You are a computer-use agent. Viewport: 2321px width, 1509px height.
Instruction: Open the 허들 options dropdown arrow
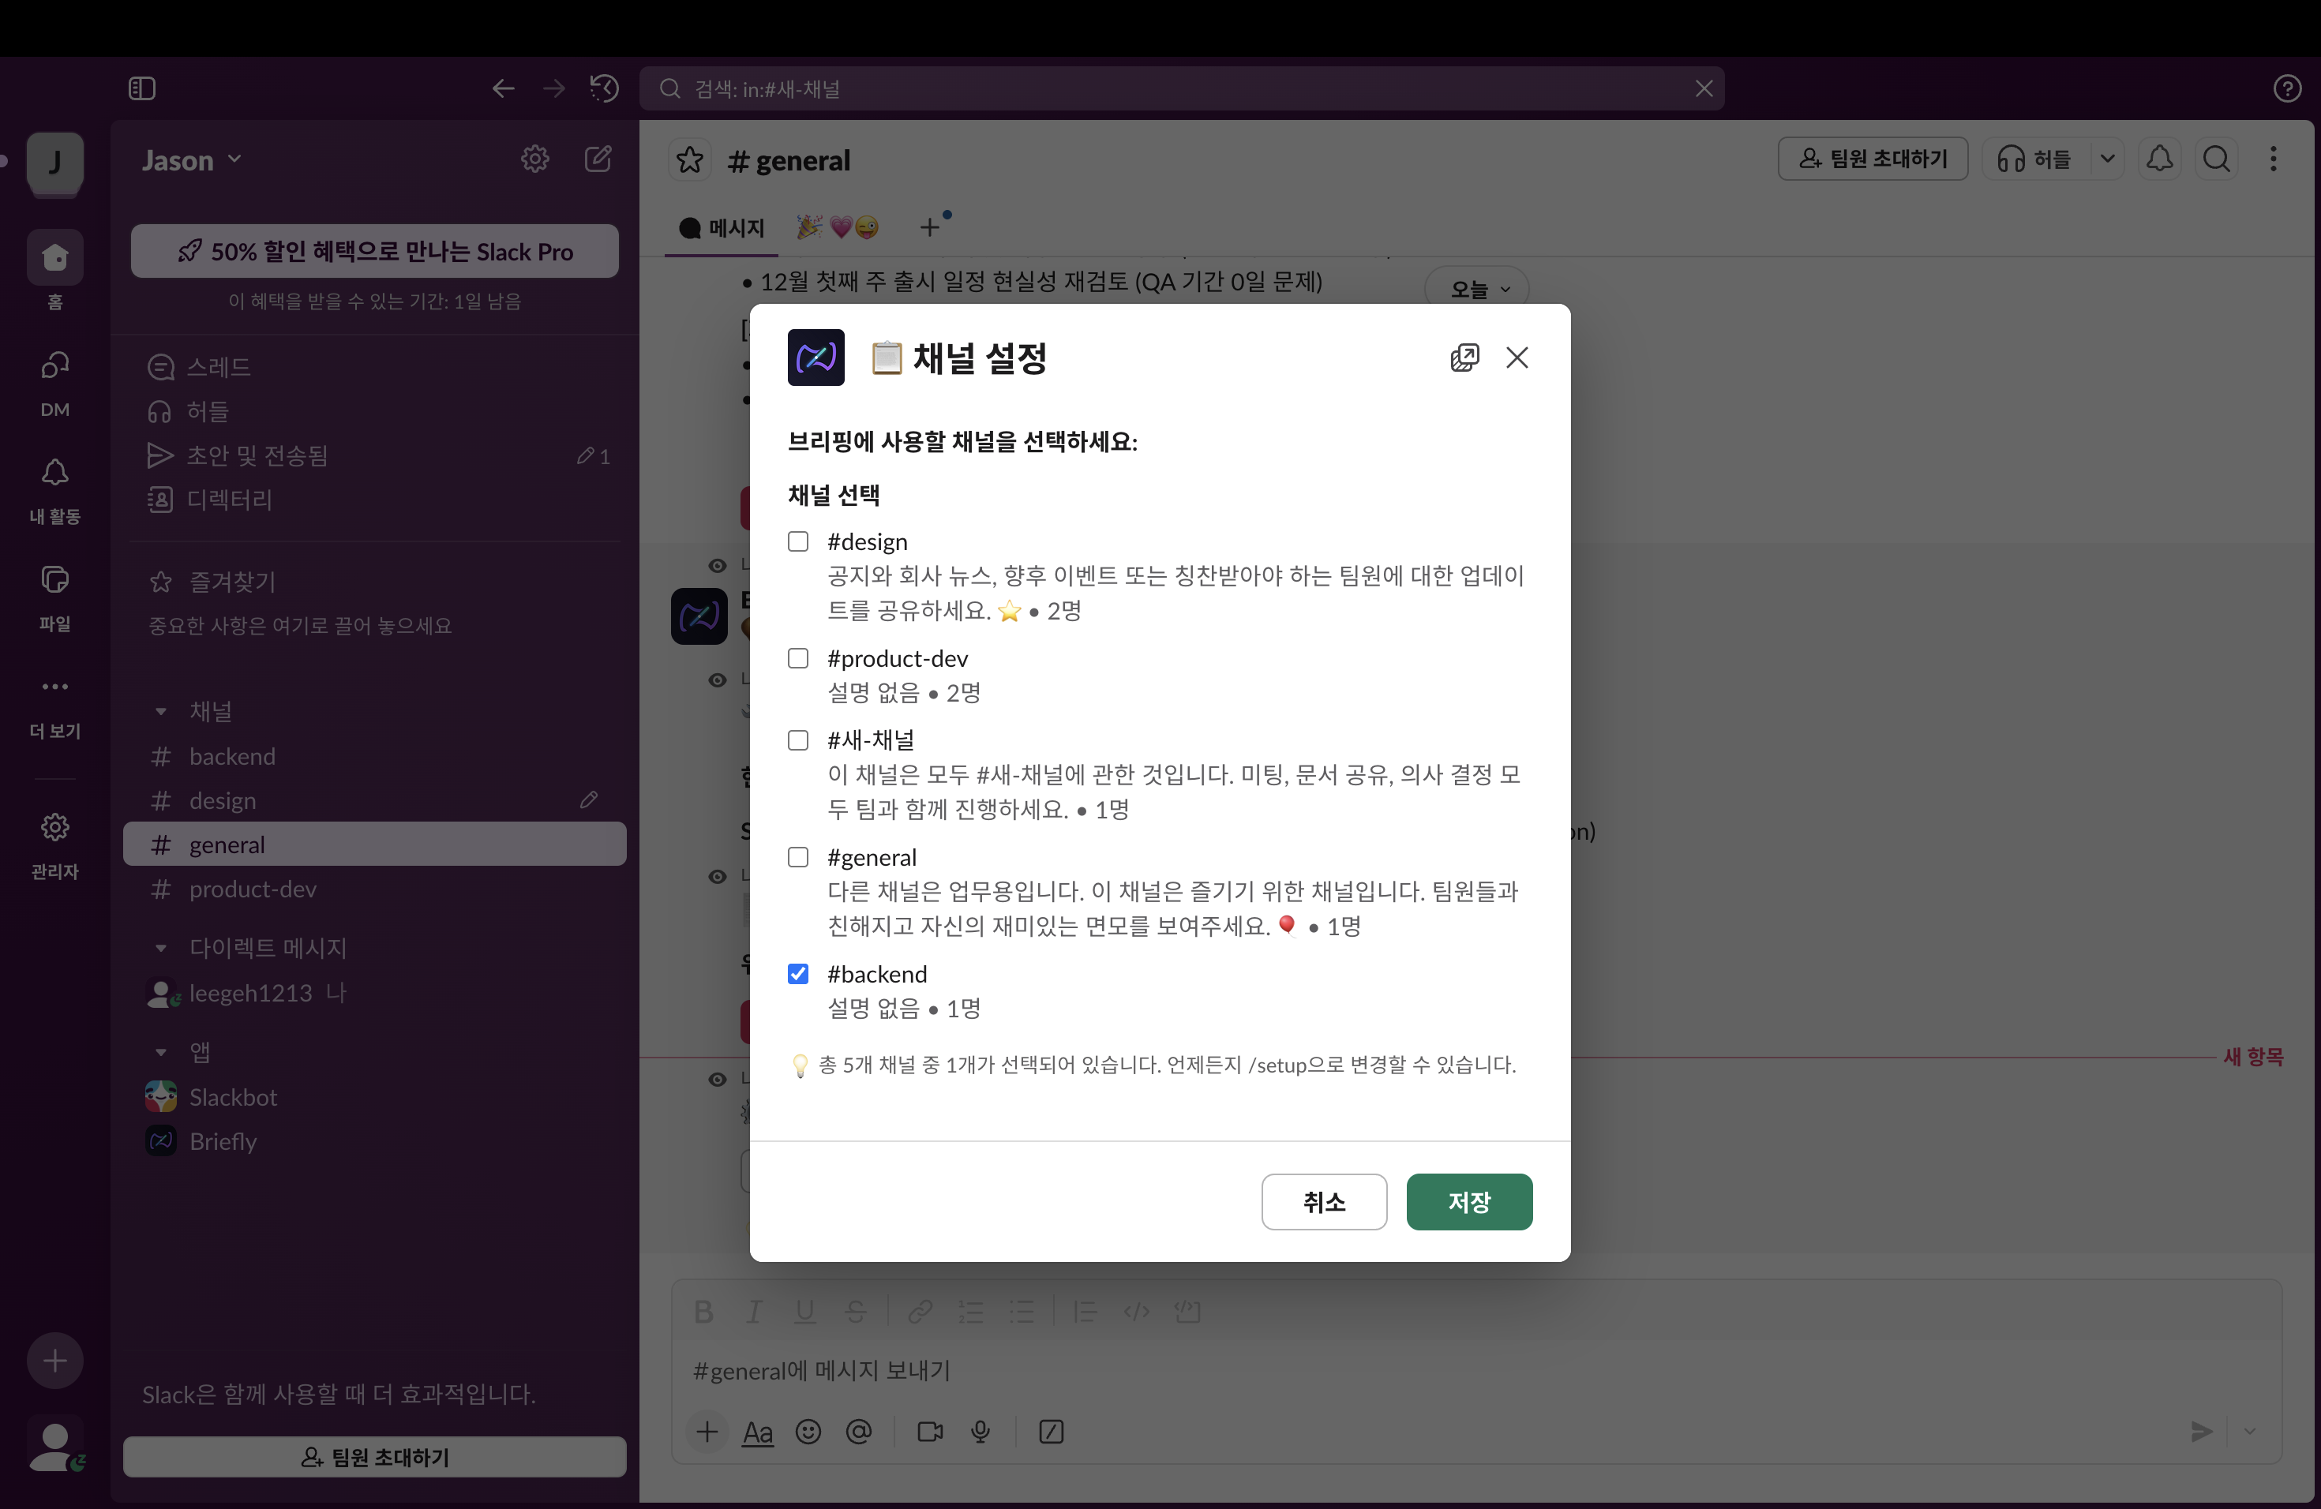click(x=2107, y=159)
